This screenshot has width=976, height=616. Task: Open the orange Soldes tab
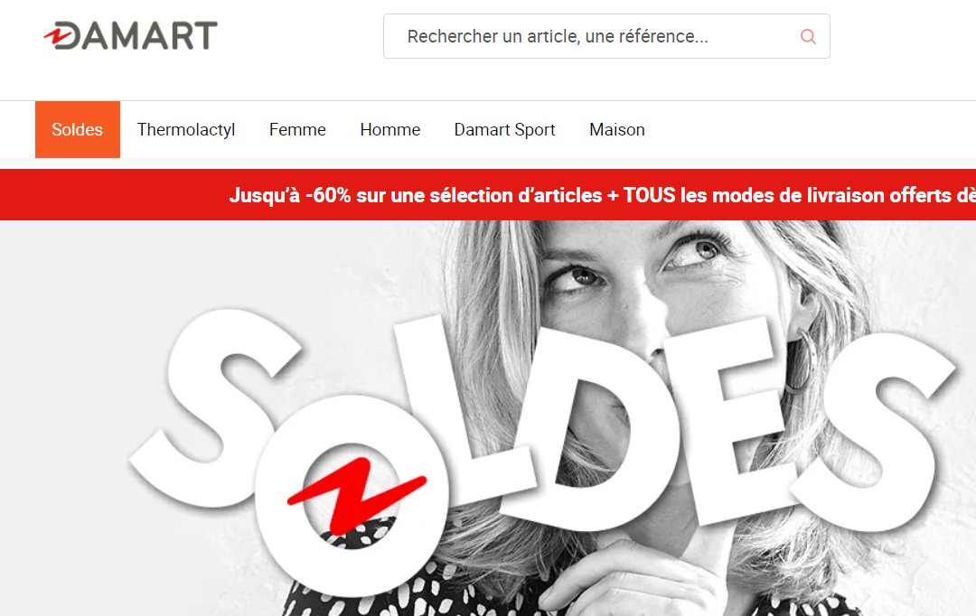click(x=77, y=129)
